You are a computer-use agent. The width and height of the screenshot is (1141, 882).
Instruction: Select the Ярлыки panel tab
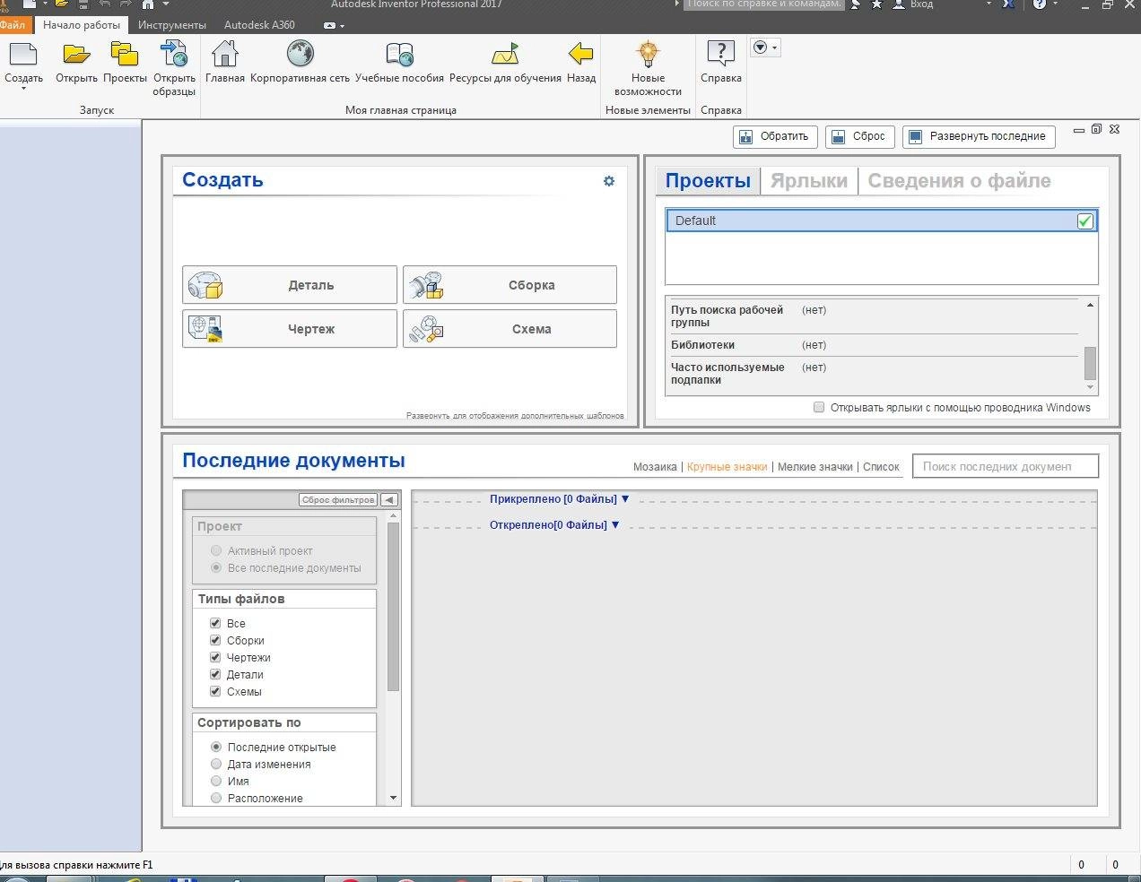click(809, 181)
